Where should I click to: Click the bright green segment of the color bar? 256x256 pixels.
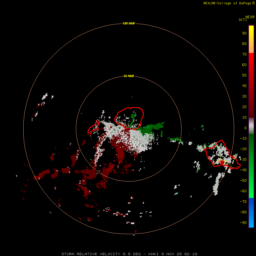251,166
